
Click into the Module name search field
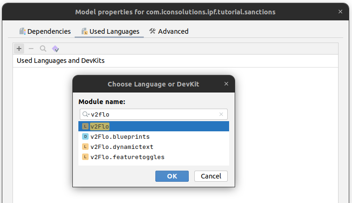pos(153,114)
